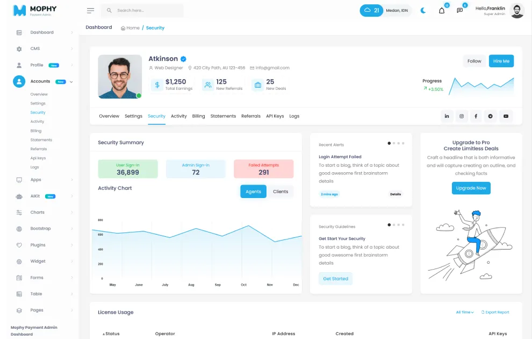Switch to the Billing profile tab

[198, 116]
